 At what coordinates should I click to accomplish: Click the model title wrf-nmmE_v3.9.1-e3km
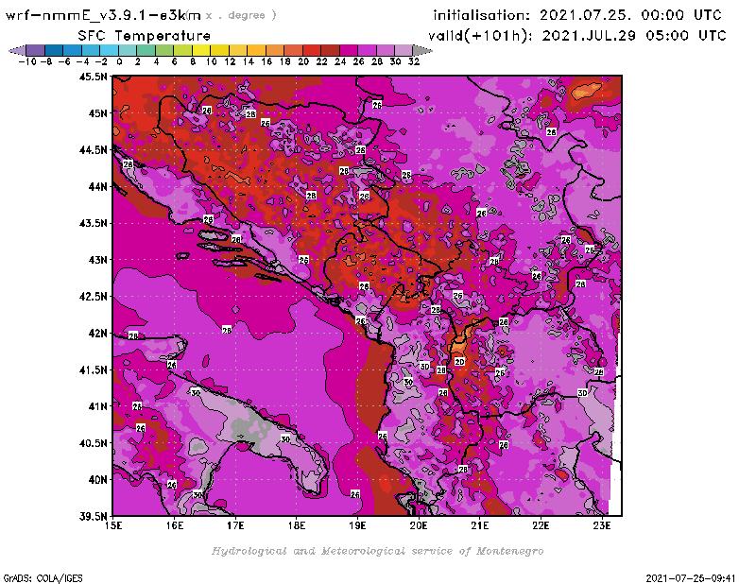tap(103, 15)
